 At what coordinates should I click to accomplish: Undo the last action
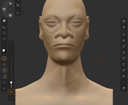coord(4,82)
